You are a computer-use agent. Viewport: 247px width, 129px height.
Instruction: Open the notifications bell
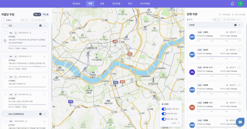coord(232,4)
